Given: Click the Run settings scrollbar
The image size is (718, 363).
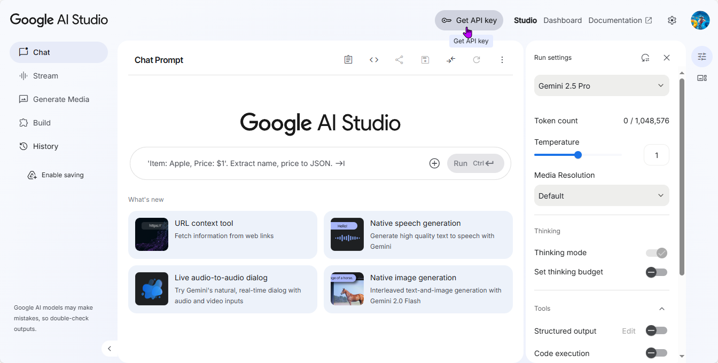Looking at the screenshot, I should pyautogui.click(x=682, y=176).
